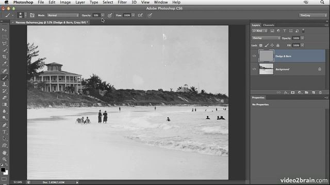The image size is (330, 185).
Task: Swap foreground and background colors
Action: 7,165
